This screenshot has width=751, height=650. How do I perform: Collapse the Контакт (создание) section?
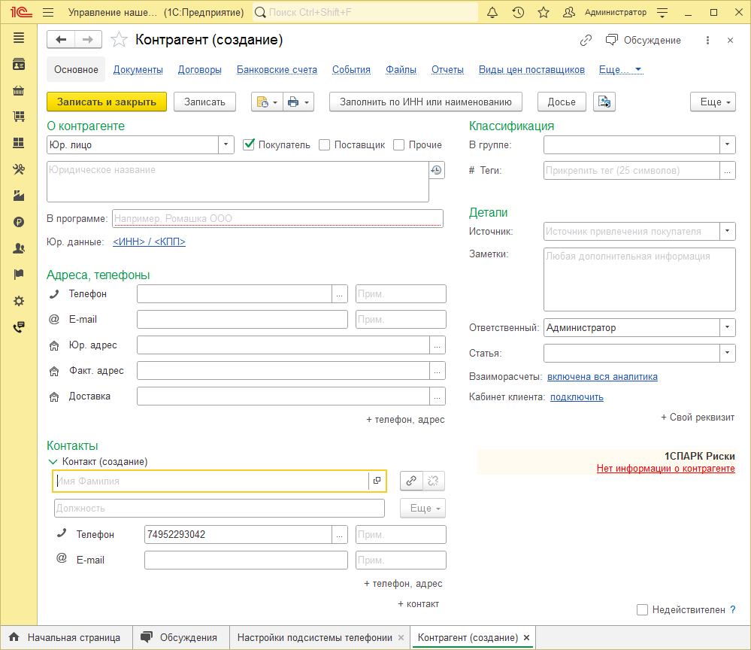(x=53, y=462)
